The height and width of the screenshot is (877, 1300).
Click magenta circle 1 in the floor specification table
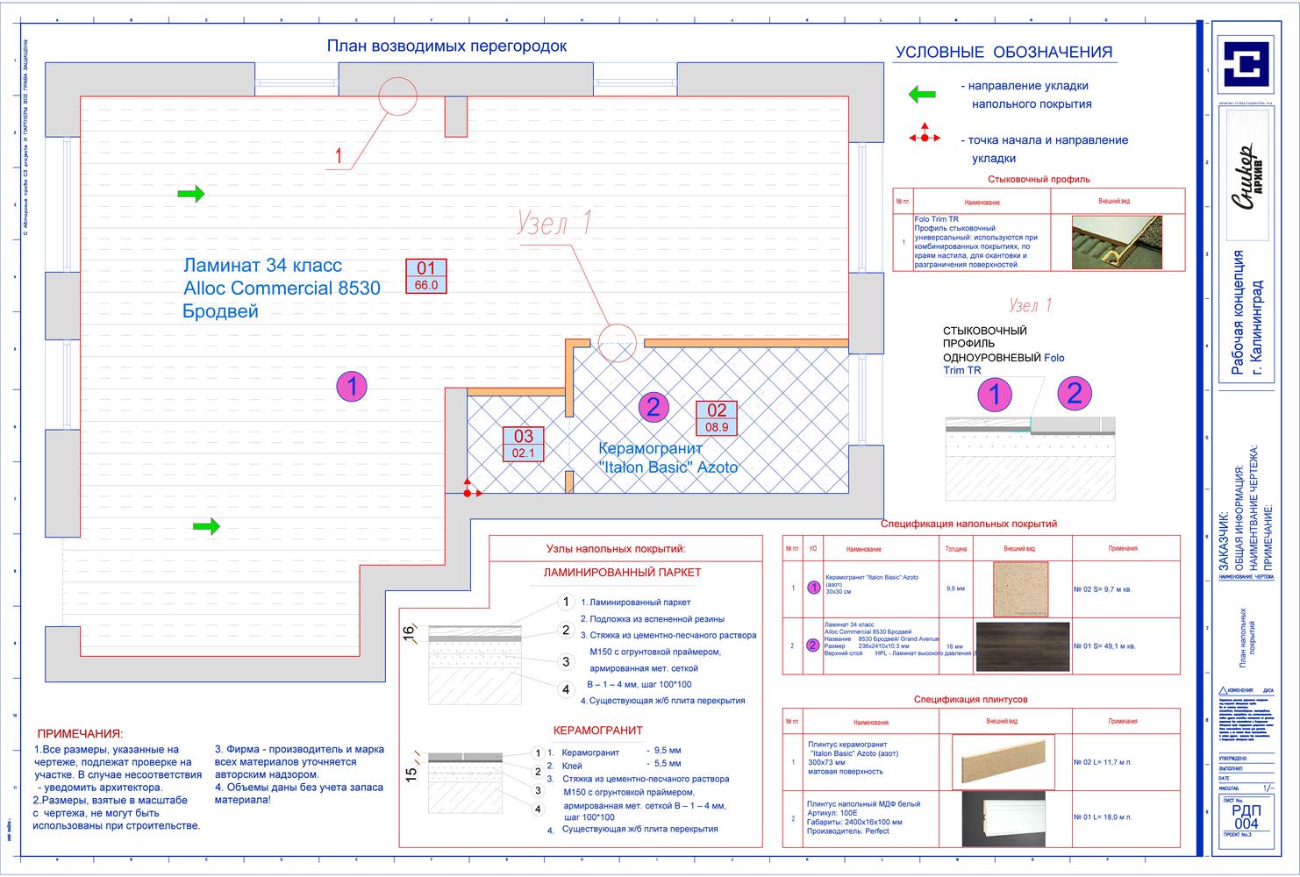[813, 588]
